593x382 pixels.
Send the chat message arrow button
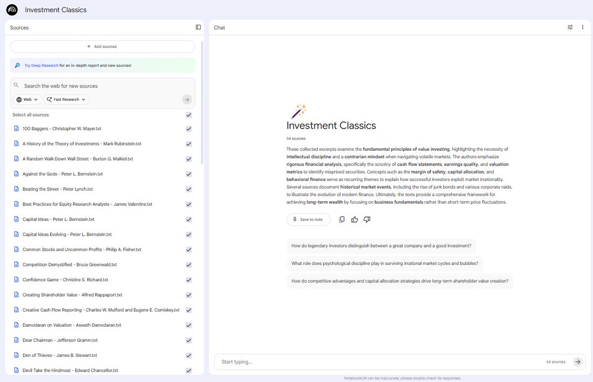tap(578, 362)
